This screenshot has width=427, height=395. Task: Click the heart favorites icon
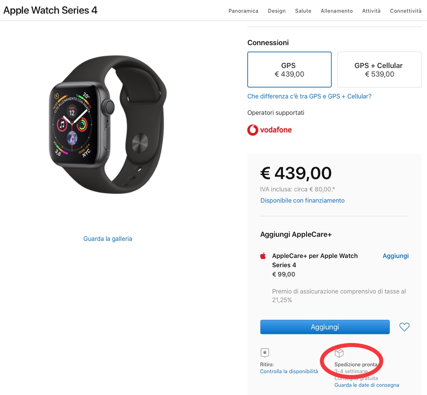point(404,327)
